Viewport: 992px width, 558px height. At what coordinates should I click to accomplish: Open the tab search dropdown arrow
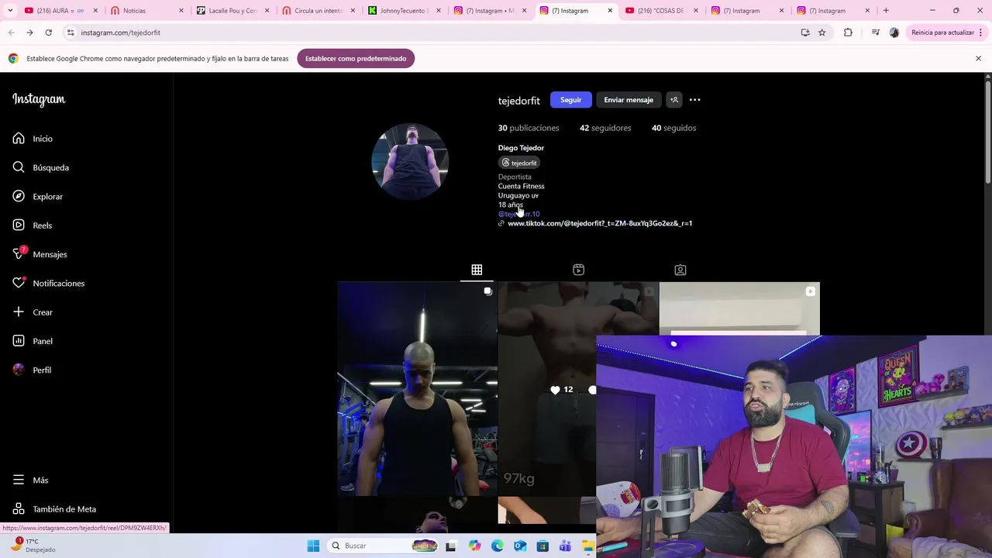[10, 11]
